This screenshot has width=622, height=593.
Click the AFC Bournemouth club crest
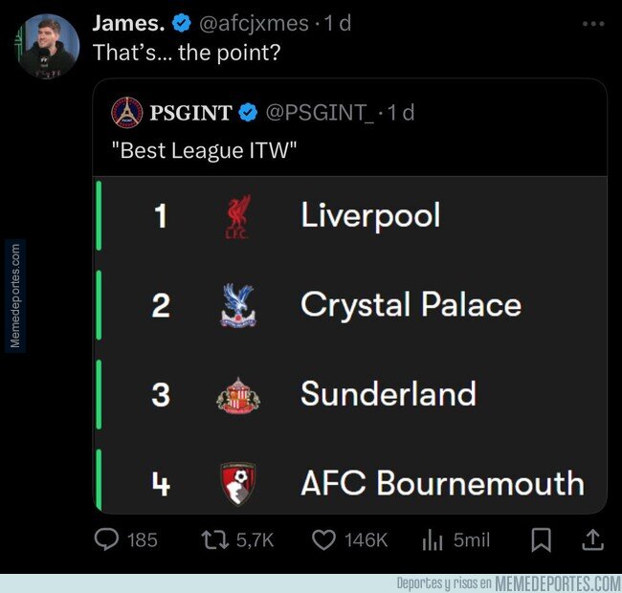235,483
